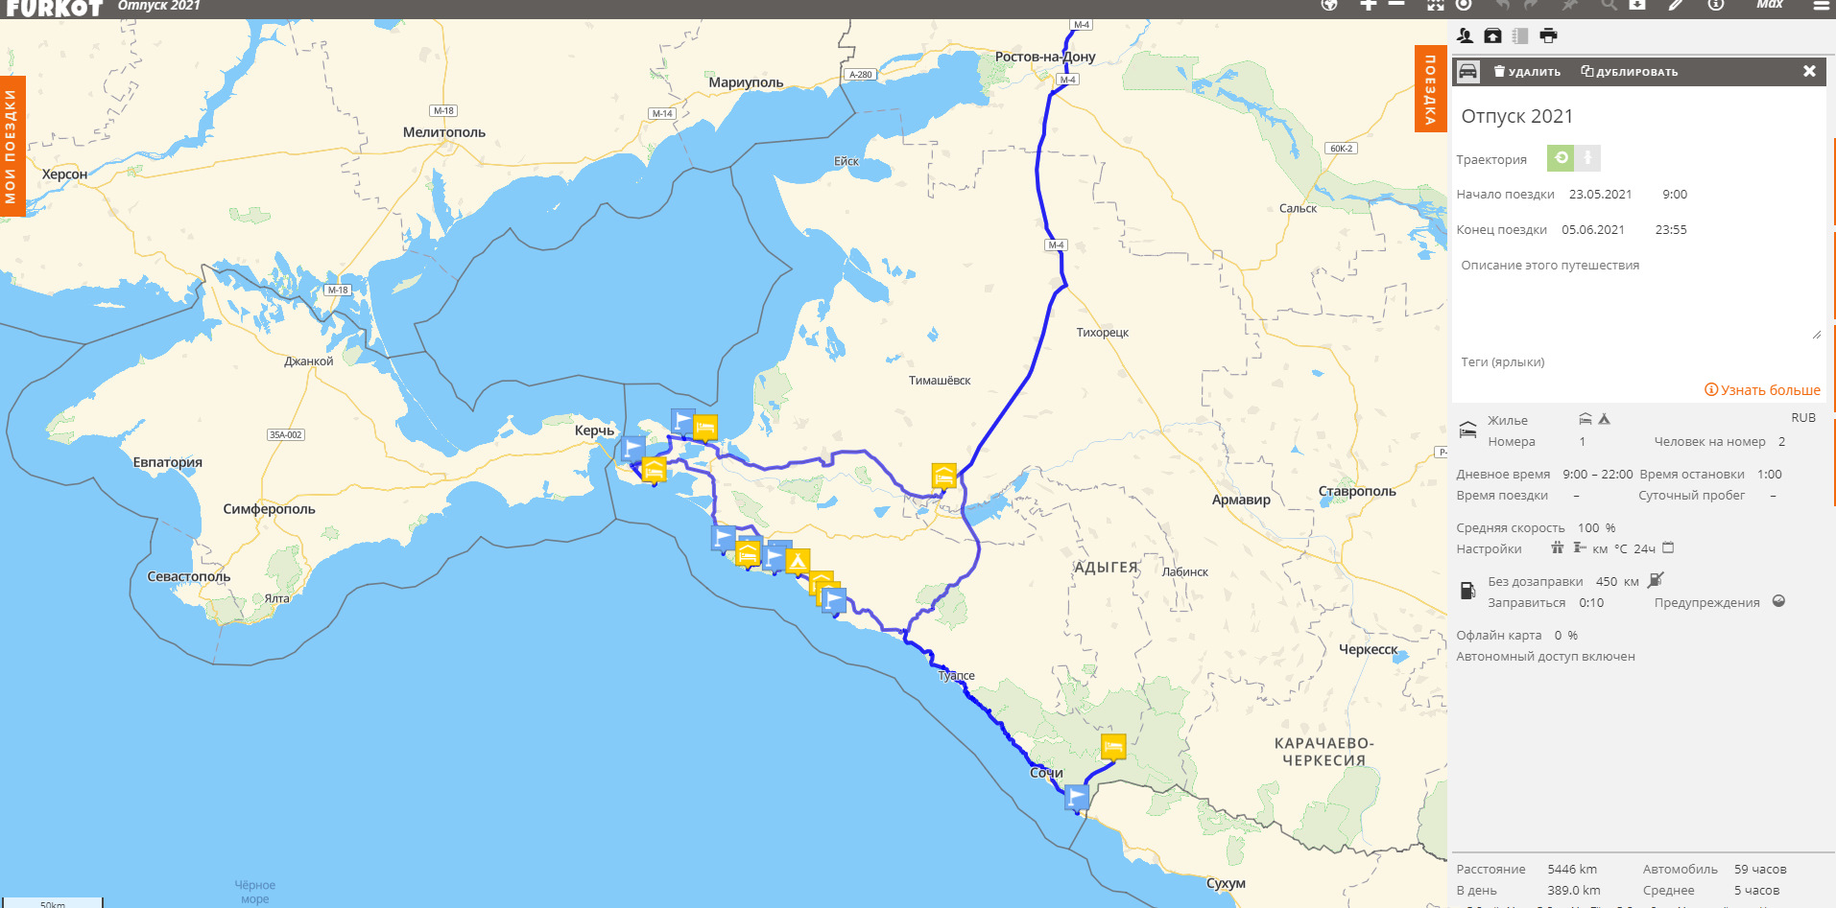The height and width of the screenshot is (908, 1836).
Task: Click the fit-route-to-screen arrows icon
Action: coord(1435,4)
